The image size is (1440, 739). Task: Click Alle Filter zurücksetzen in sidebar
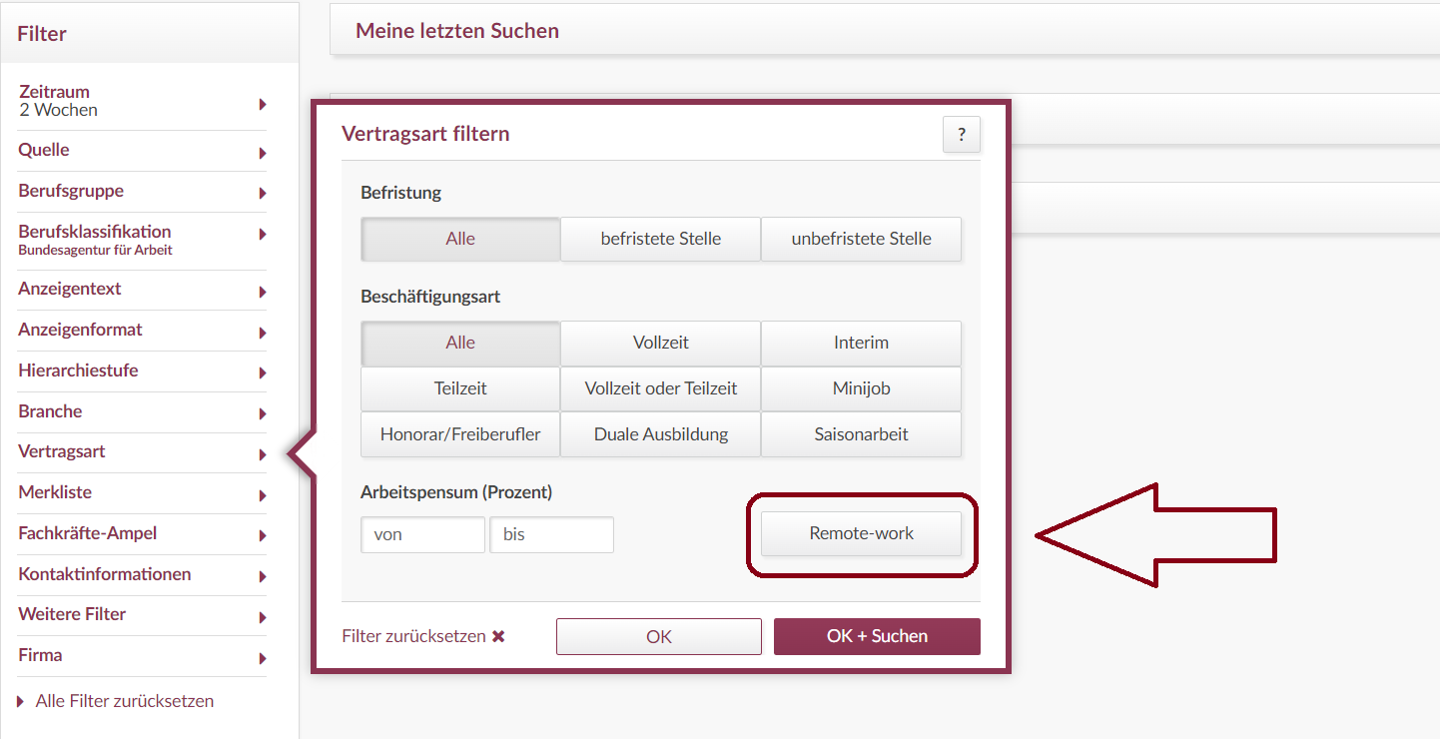(x=124, y=700)
